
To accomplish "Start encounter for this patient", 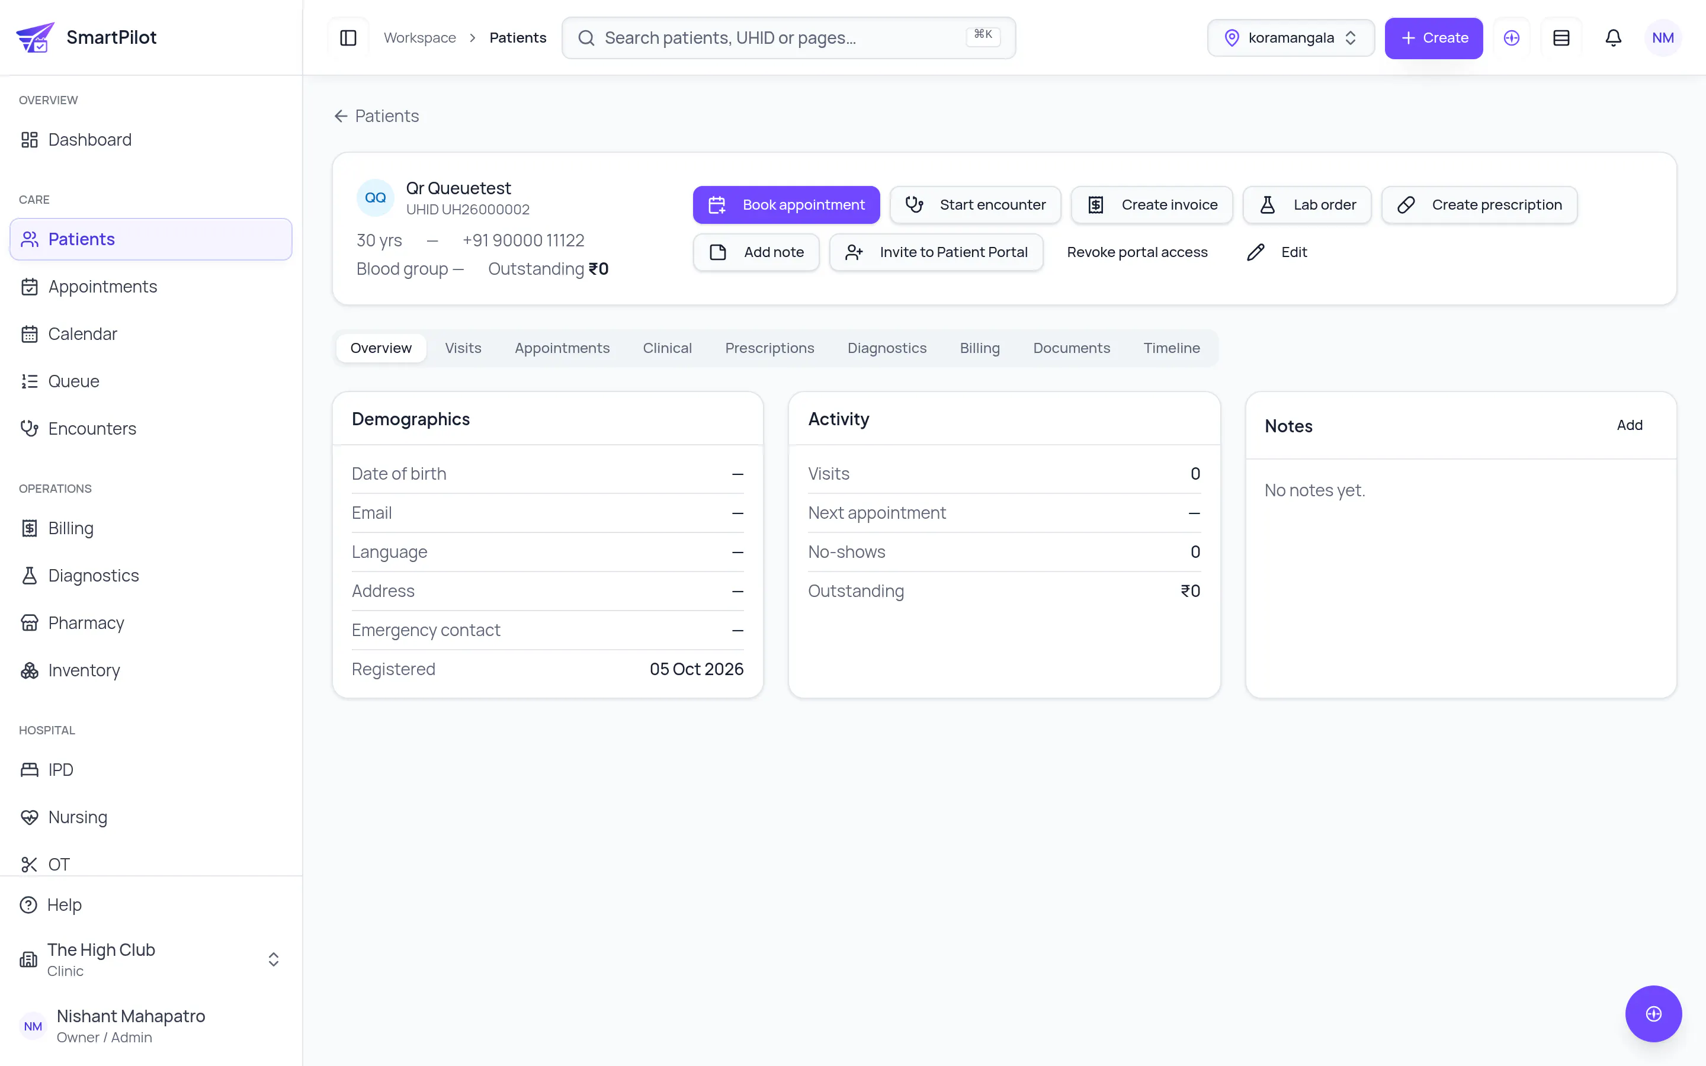I will [975, 205].
